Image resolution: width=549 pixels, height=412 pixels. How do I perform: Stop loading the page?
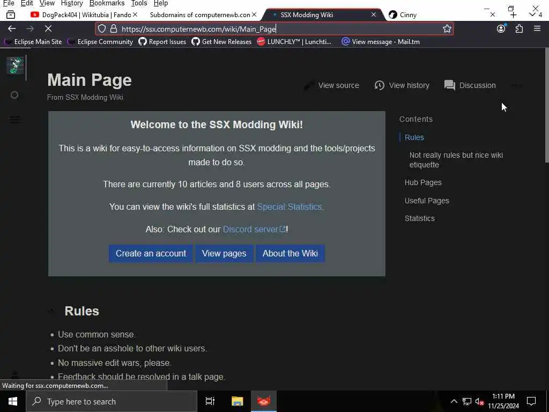click(x=48, y=29)
